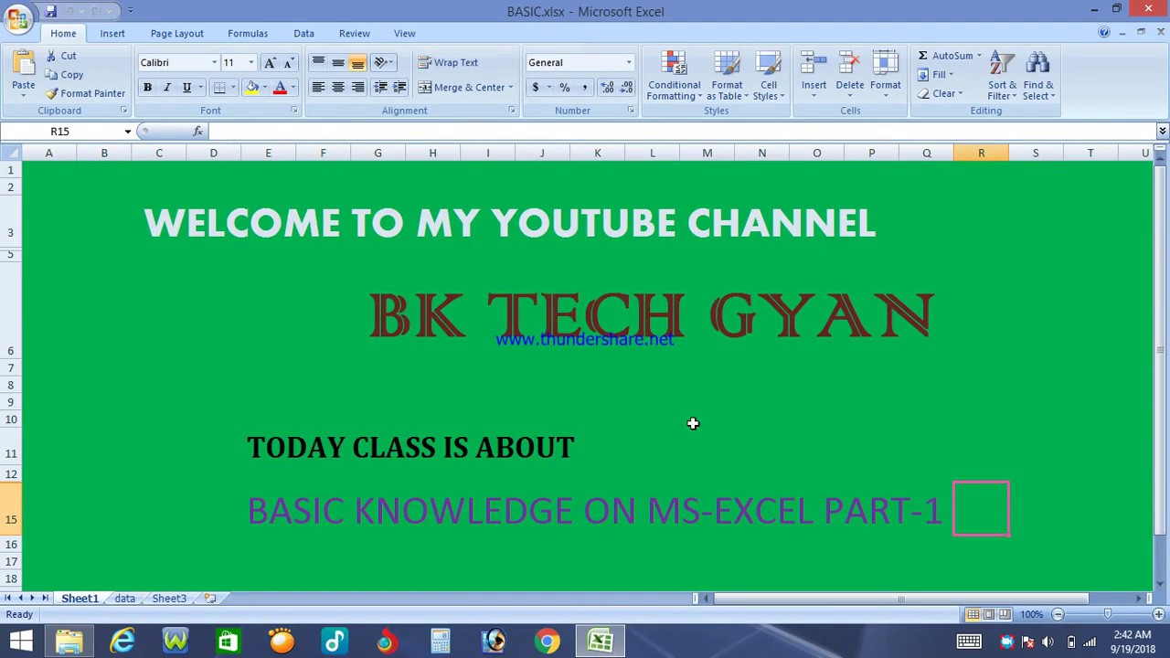The width and height of the screenshot is (1170, 658).
Task: Open Chrome from the taskbar
Action: [x=547, y=642]
